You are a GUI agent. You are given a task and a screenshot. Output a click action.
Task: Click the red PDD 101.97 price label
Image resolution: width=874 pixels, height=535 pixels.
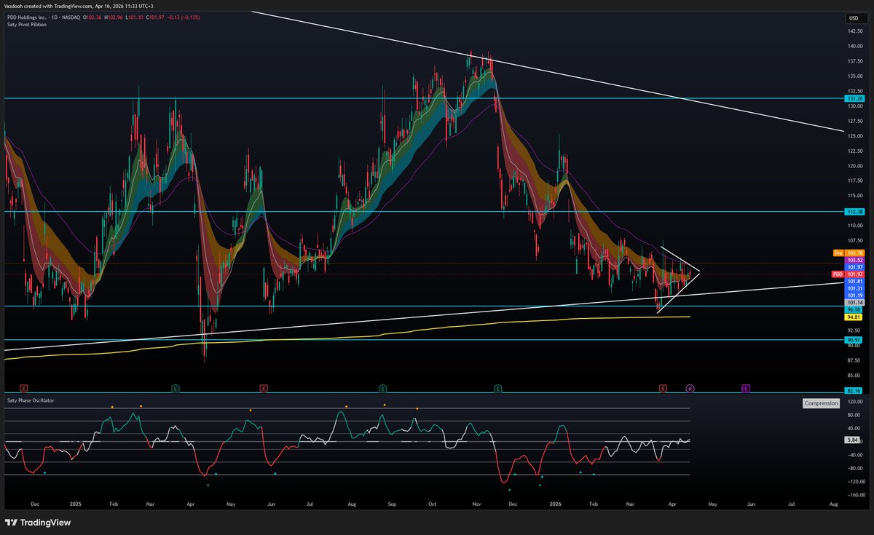853,274
